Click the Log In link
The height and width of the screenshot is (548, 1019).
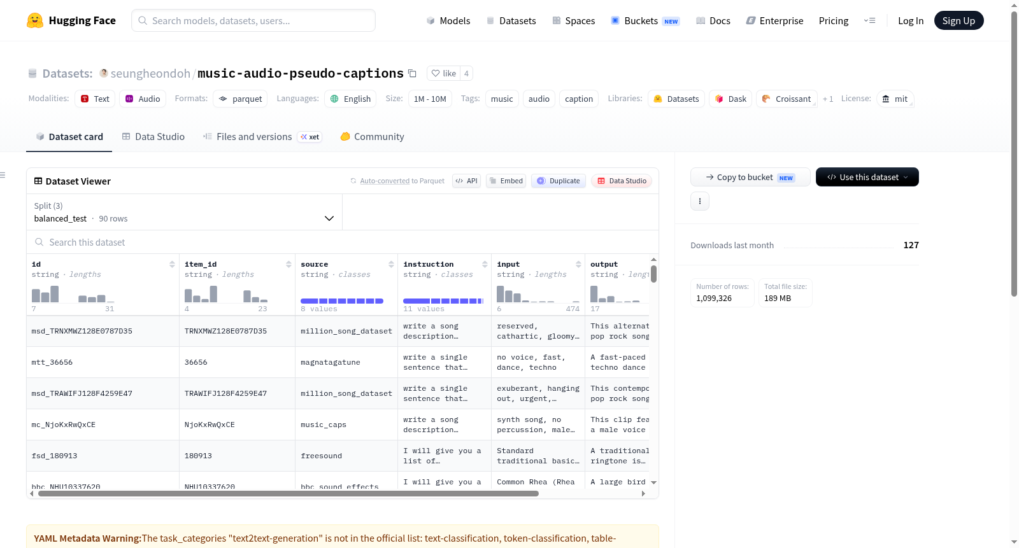pos(911,20)
